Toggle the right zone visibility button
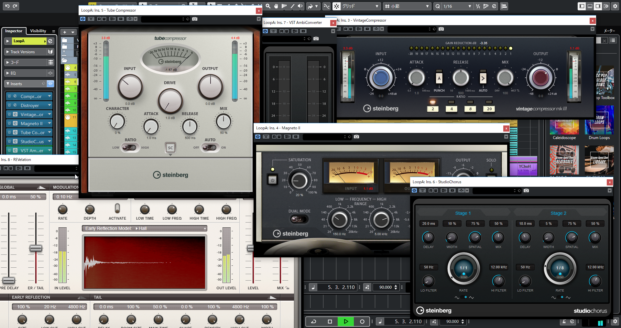 point(598,6)
